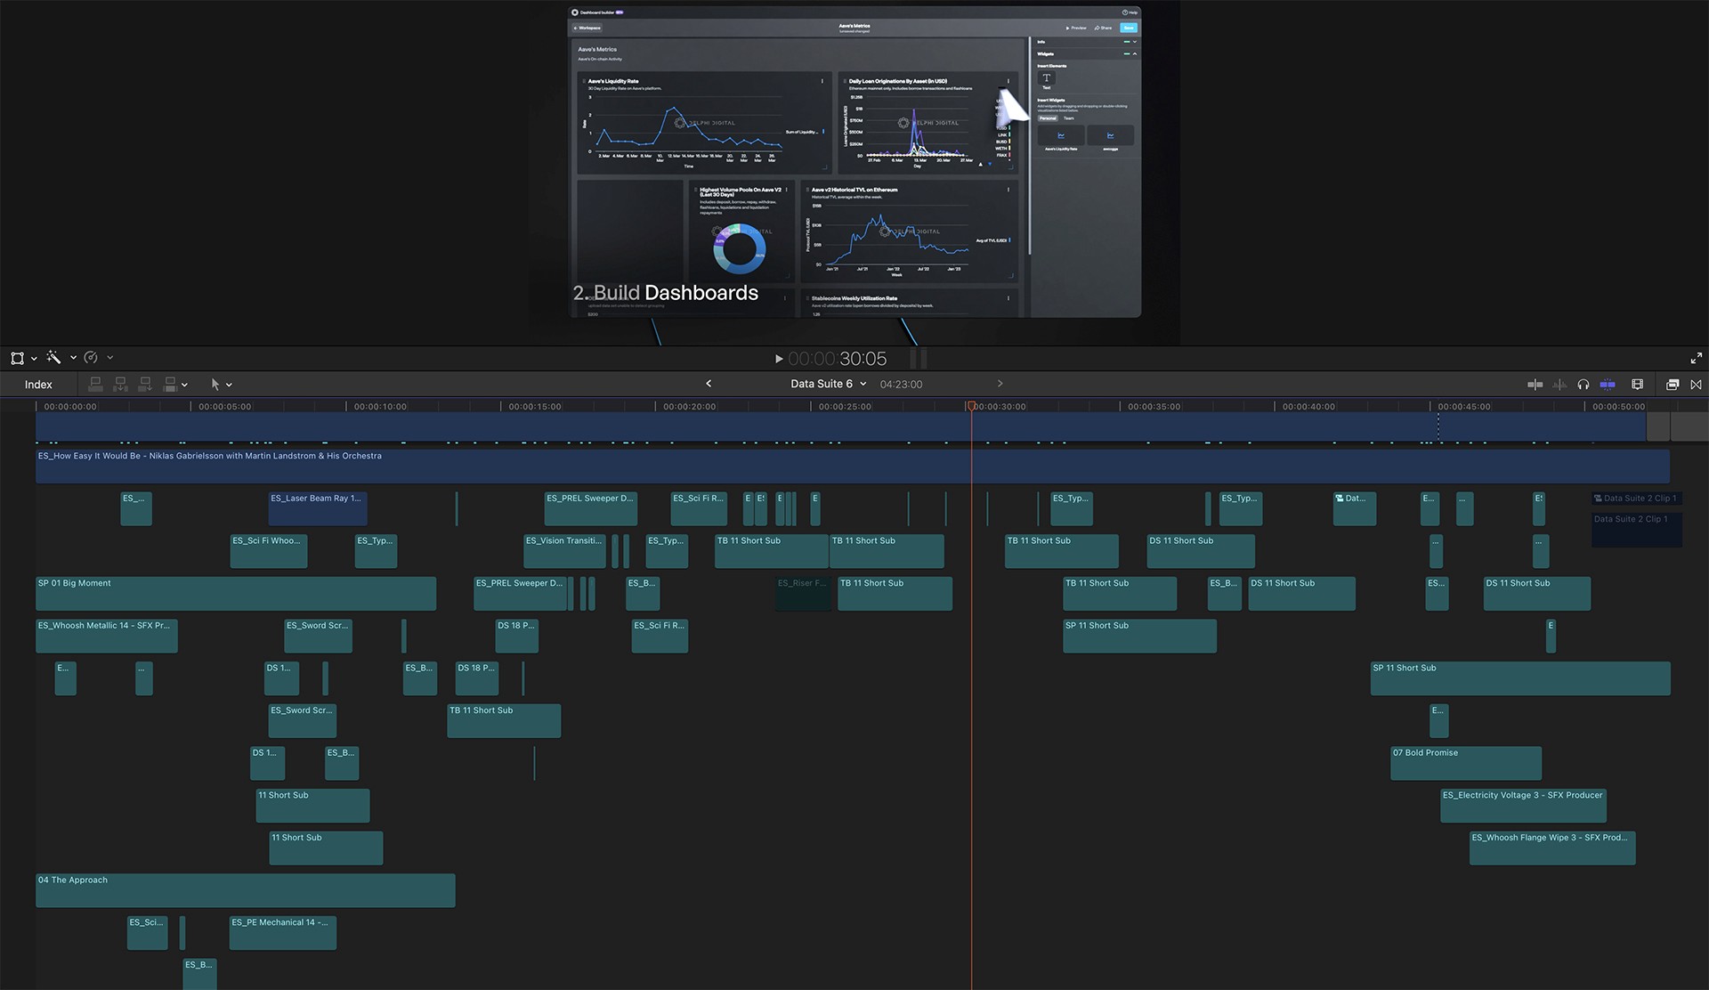Enter full-screen viewer mode
The image size is (1709, 990).
pyautogui.click(x=1696, y=358)
